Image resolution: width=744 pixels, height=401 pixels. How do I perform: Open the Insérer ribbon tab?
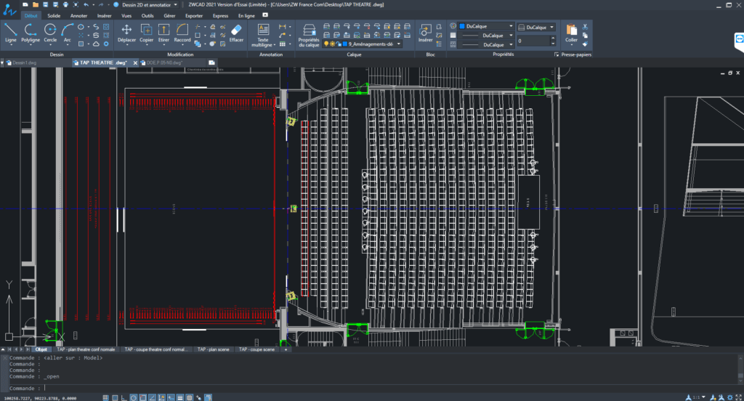point(105,16)
